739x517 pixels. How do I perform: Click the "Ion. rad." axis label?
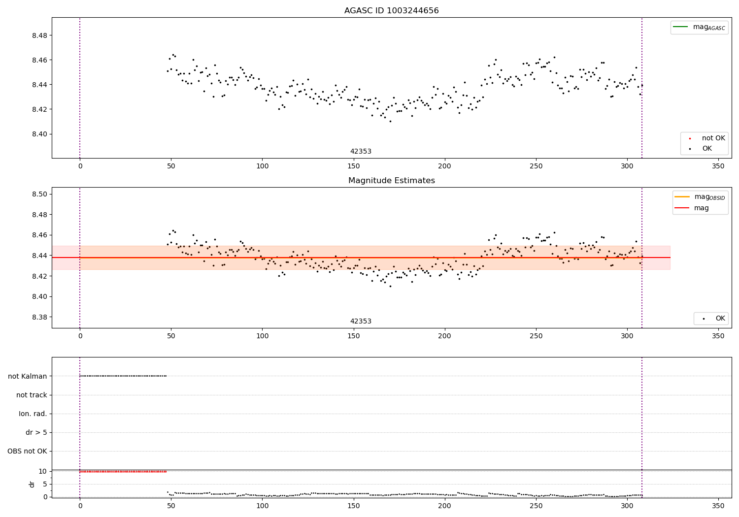pos(33,414)
